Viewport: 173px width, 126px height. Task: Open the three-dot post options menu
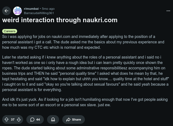[x=168, y=11]
